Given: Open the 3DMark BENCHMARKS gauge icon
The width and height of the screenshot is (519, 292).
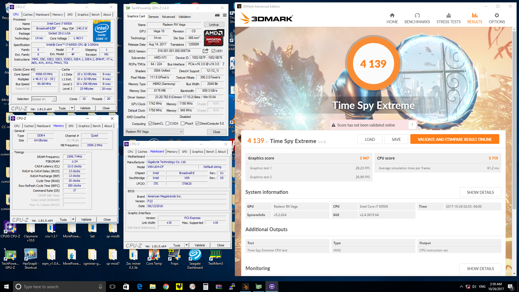Looking at the screenshot, I should [417, 15].
